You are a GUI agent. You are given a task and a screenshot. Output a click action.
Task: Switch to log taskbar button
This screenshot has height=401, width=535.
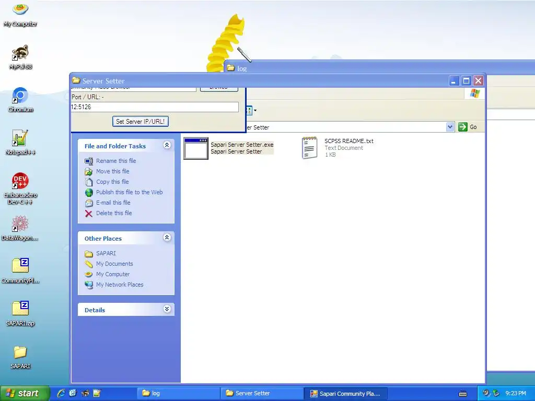tap(179, 393)
